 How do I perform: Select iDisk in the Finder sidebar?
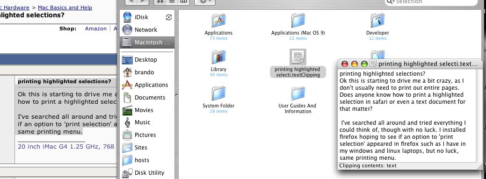click(x=141, y=17)
